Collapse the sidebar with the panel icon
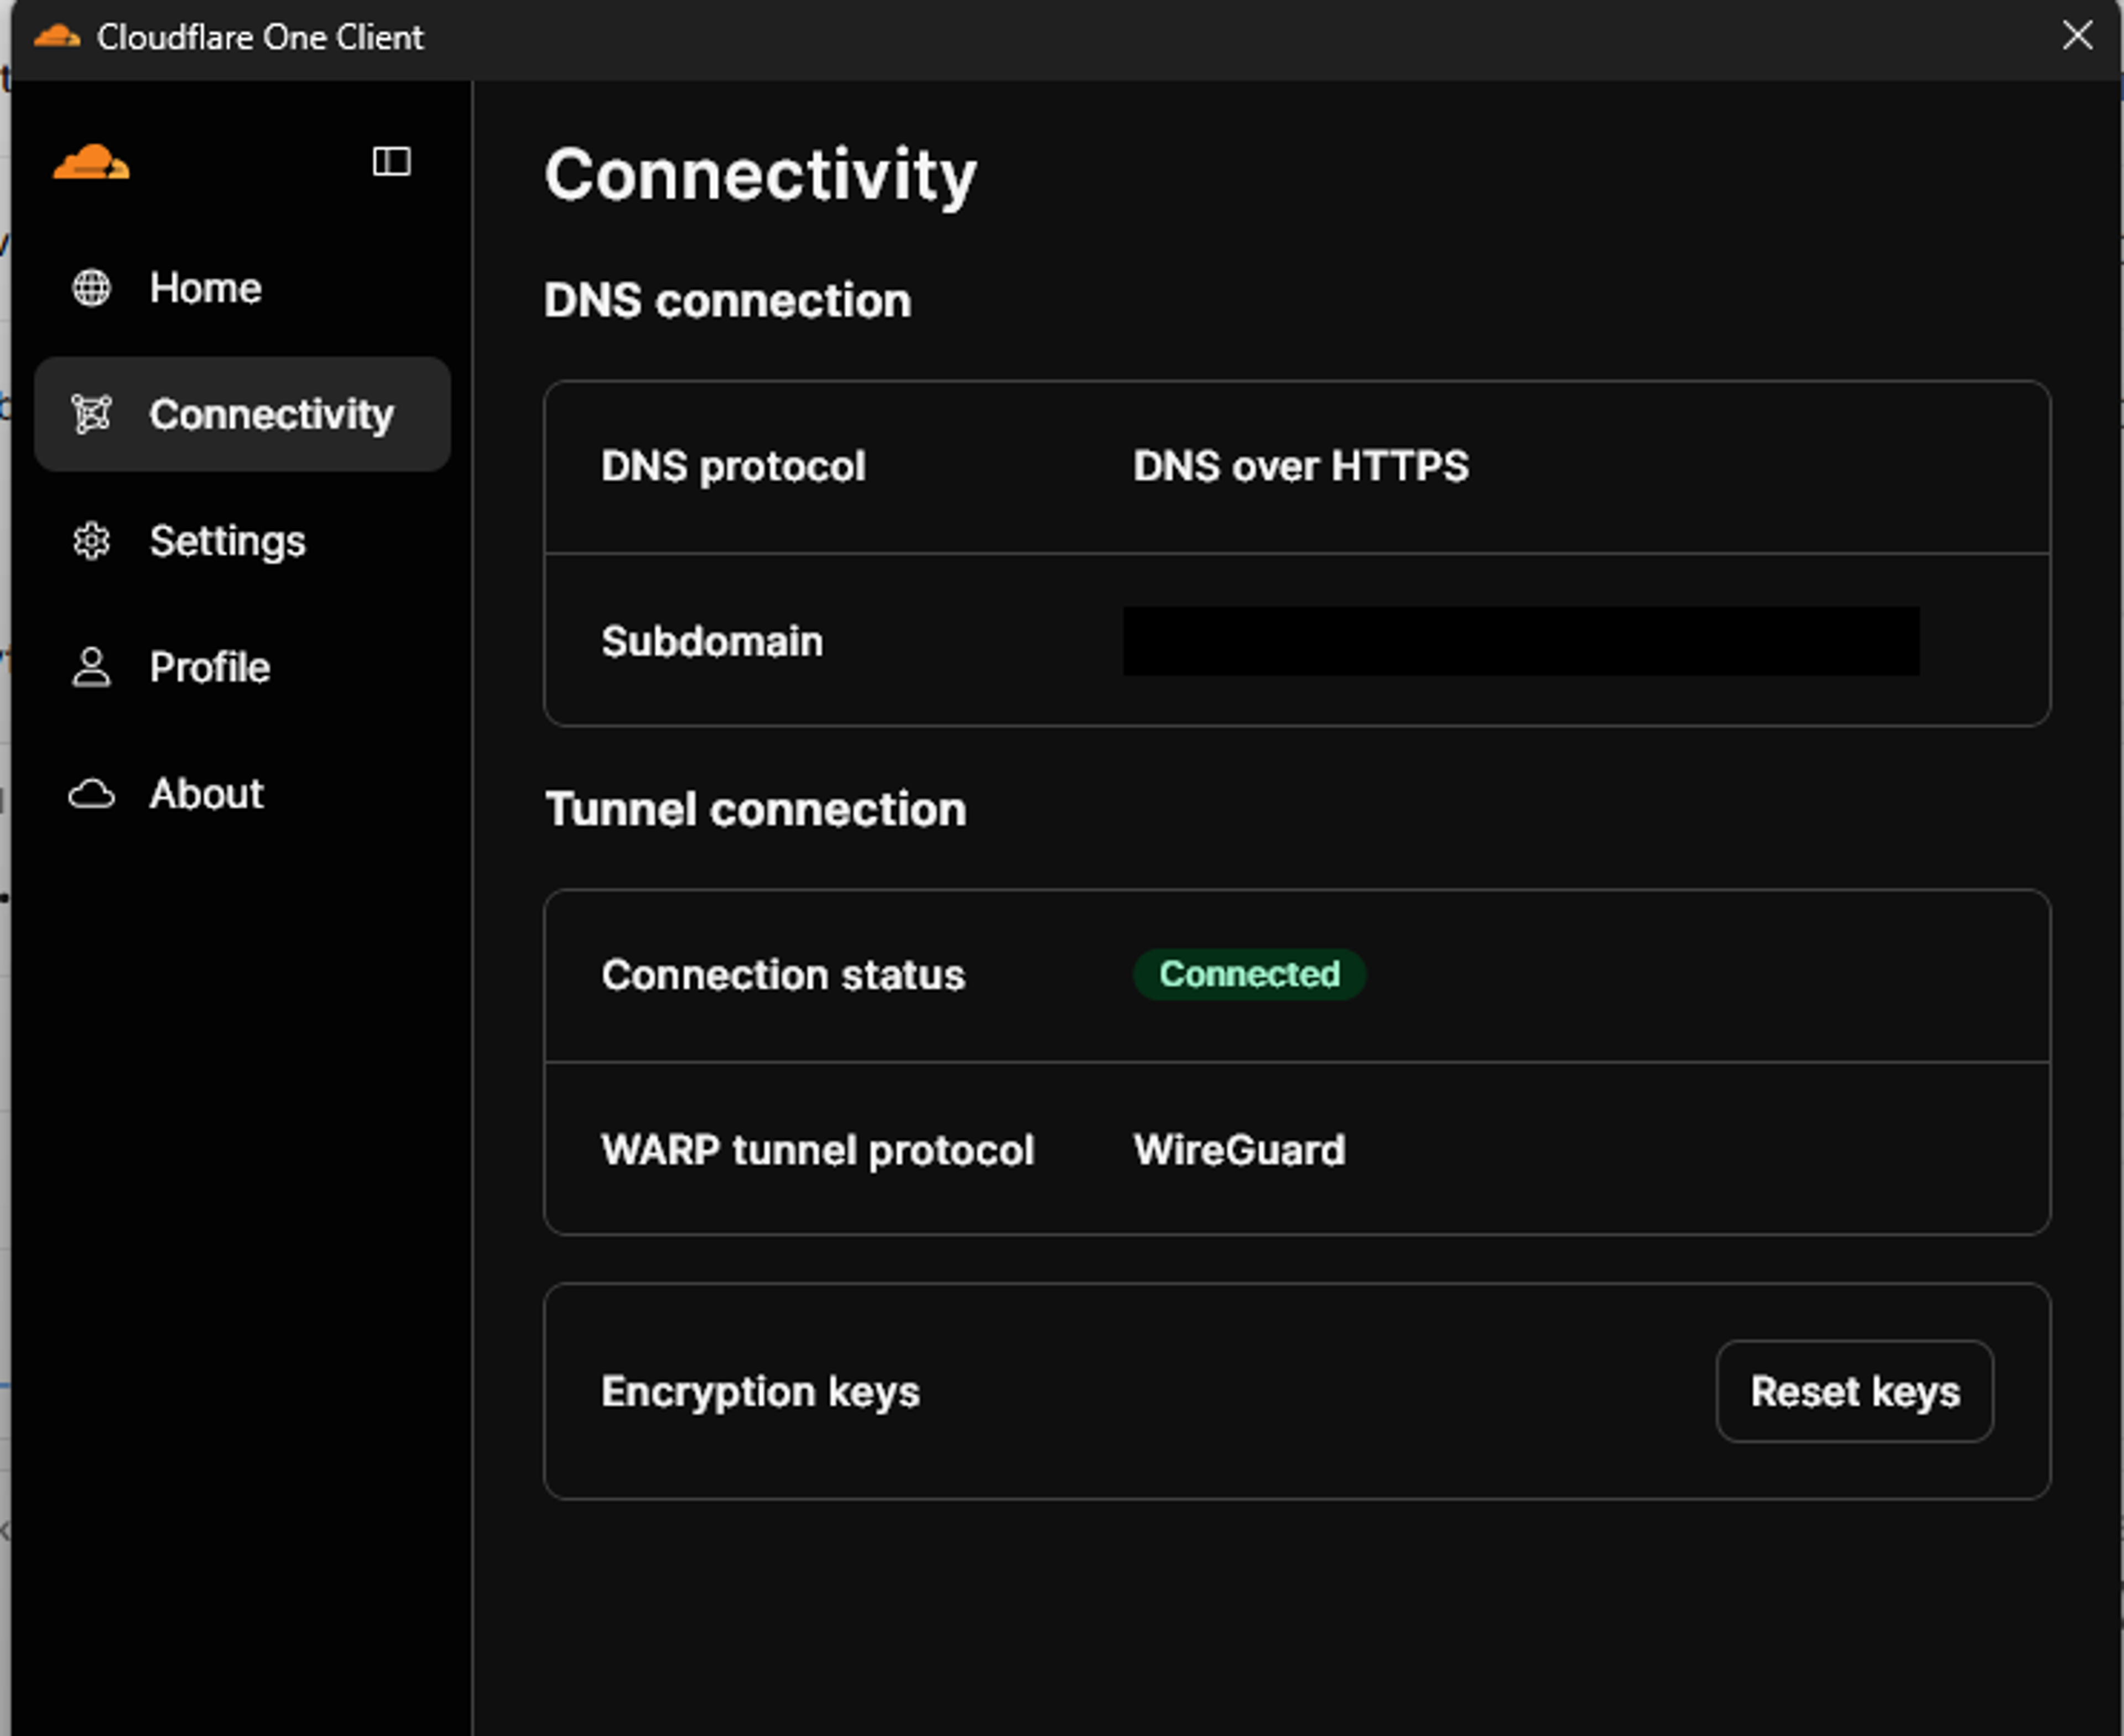This screenshot has height=1736, width=2124. point(391,161)
